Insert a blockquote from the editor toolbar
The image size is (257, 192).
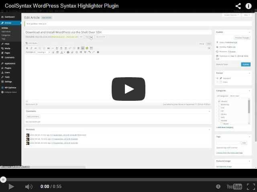point(48,48)
